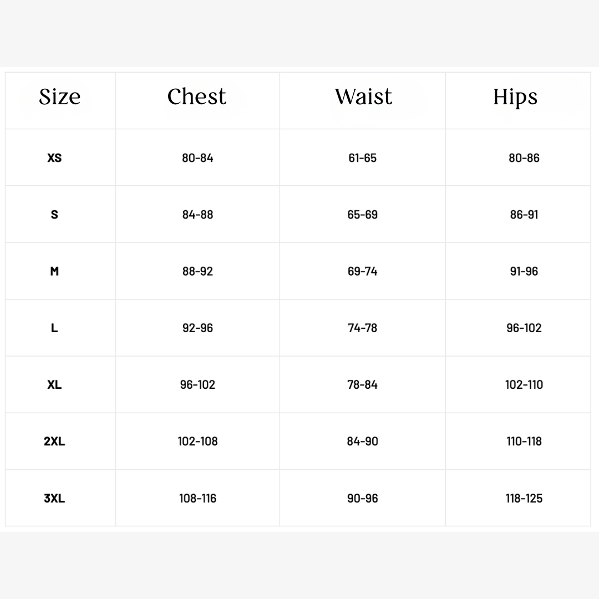
Task: Click the Waist column header
Action: (363, 97)
